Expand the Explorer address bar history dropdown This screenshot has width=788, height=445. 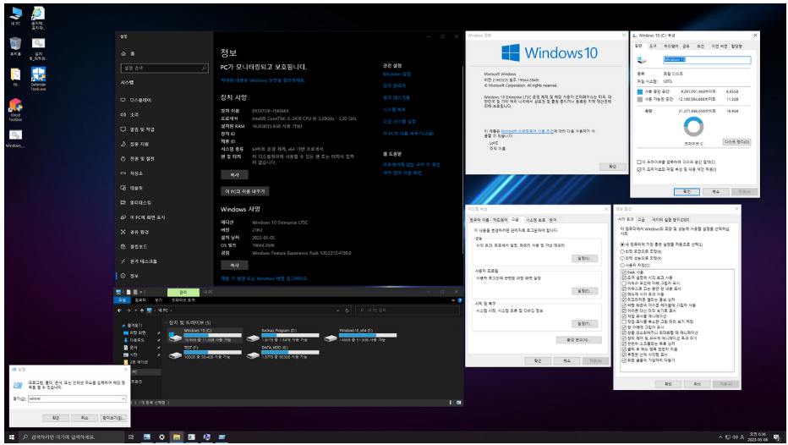tap(337, 310)
